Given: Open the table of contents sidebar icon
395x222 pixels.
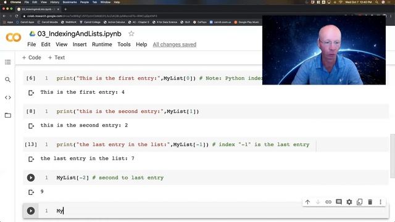Looking at the screenshot, I should click(8, 62).
